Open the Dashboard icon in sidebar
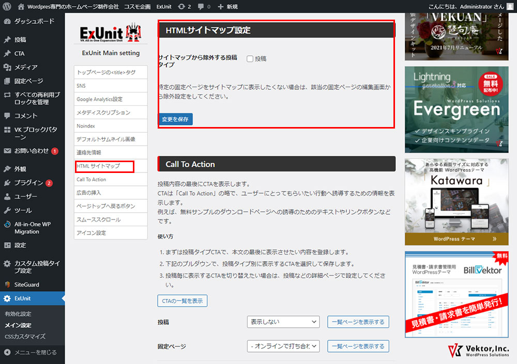This screenshot has height=364, width=517. click(7, 22)
